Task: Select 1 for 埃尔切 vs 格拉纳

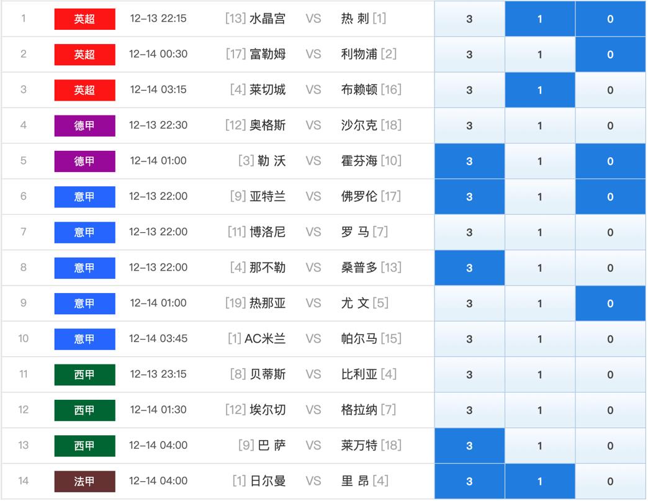Action: 540,410
